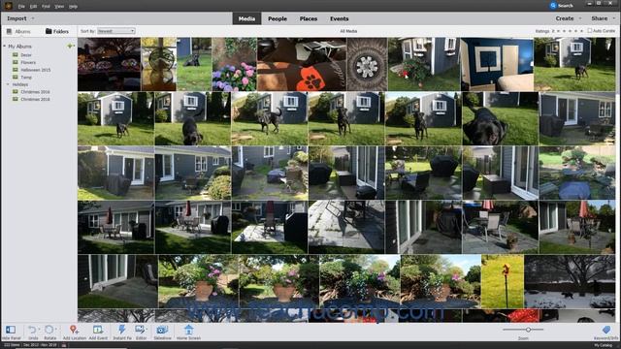Open the Find menu
This screenshot has height=349, width=621.
pyautogui.click(x=46, y=7)
